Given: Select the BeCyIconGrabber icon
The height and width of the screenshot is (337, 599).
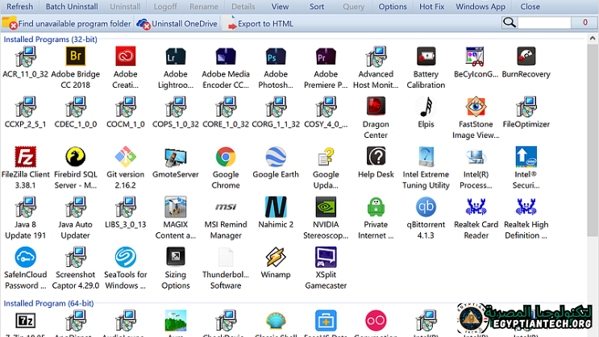Looking at the screenshot, I should click(476, 56).
